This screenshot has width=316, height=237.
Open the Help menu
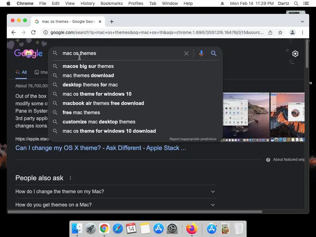coord(188,3)
